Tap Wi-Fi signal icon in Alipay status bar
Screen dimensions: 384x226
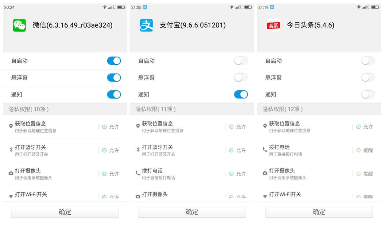pos(232,7)
